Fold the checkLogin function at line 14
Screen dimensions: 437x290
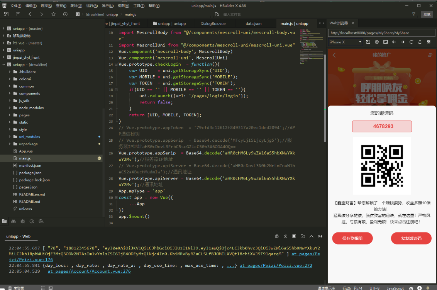pos(116,64)
